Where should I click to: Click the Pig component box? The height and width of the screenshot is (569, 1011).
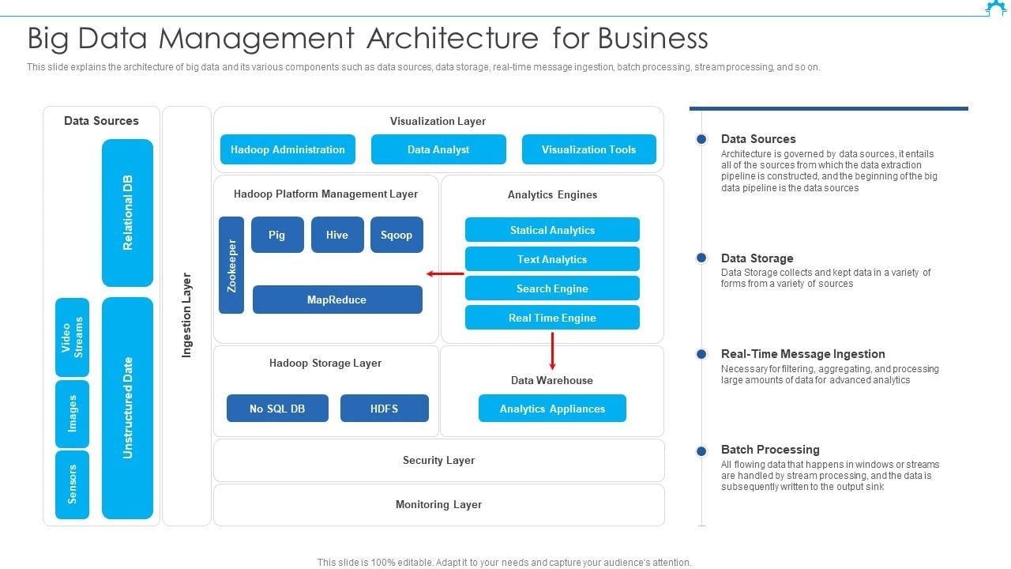277,235
